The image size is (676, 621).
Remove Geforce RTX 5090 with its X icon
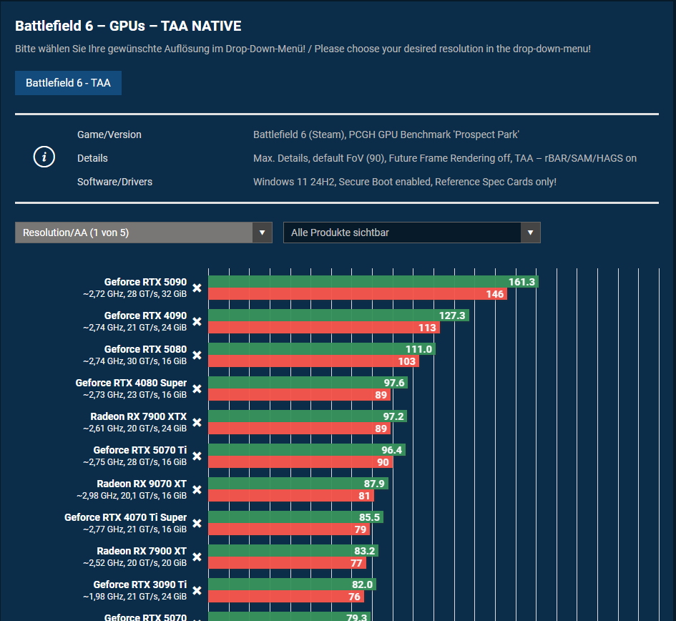[197, 288]
